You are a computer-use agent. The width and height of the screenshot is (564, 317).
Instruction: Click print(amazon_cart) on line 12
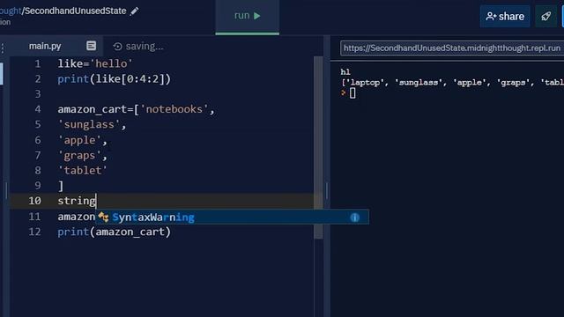point(114,232)
